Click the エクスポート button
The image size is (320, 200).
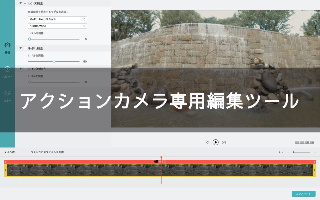(303, 194)
